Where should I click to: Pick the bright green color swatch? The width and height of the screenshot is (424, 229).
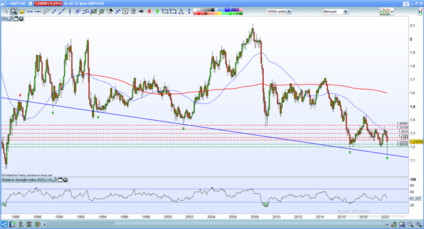[230, 13]
